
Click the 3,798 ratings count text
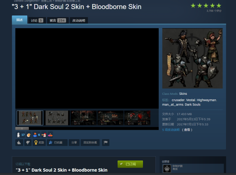coord(214,11)
